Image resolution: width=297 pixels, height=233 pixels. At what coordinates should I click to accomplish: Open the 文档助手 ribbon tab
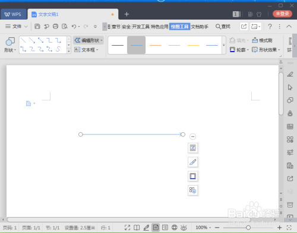click(200, 27)
